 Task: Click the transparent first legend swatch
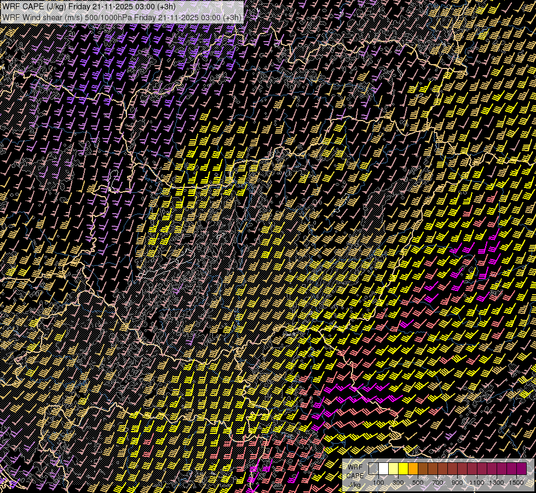click(x=373, y=468)
